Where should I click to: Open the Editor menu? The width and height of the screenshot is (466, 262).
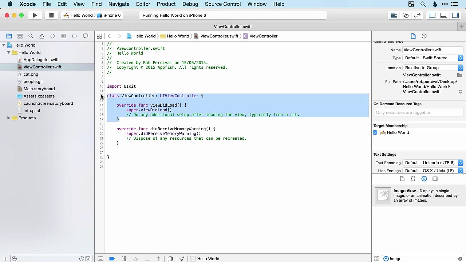pyautogui.click(x=143, y=4)
